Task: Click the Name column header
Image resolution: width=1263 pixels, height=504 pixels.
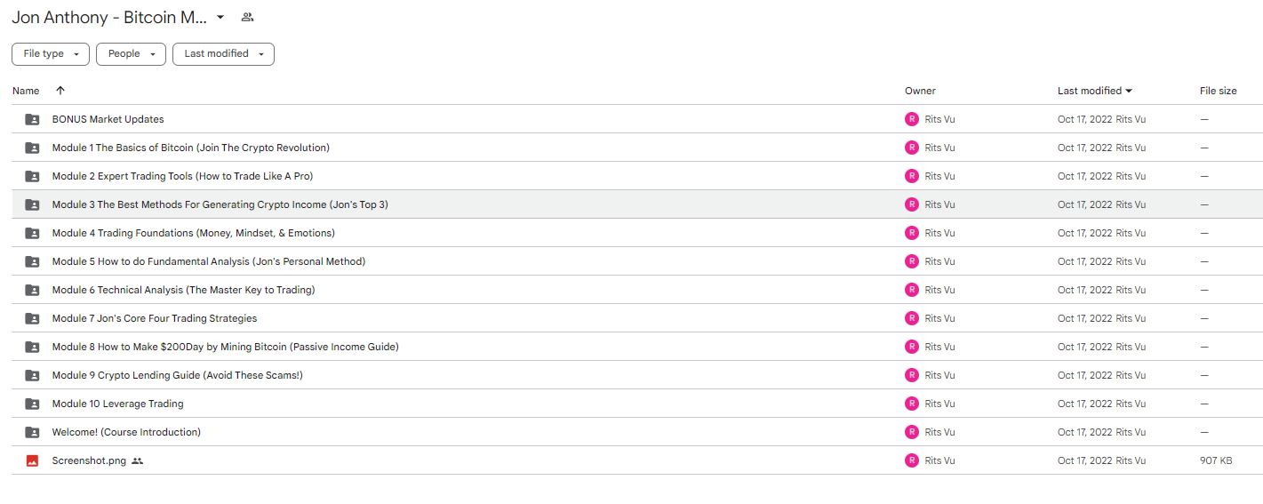Action: [26, 91]
